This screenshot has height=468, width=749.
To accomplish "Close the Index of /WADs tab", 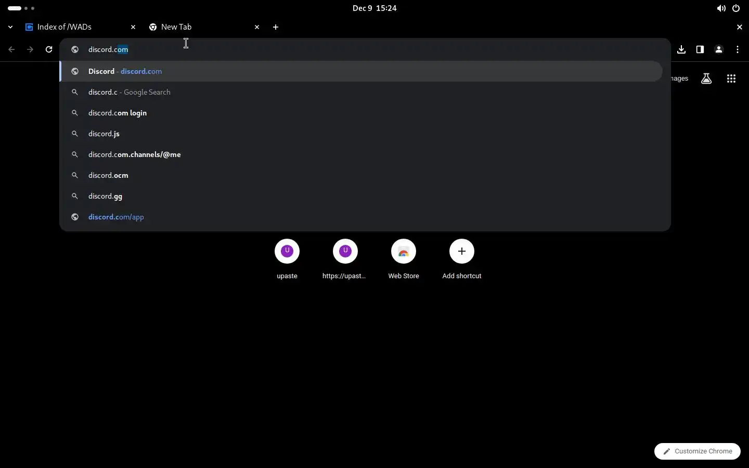I will pos(133,27).
